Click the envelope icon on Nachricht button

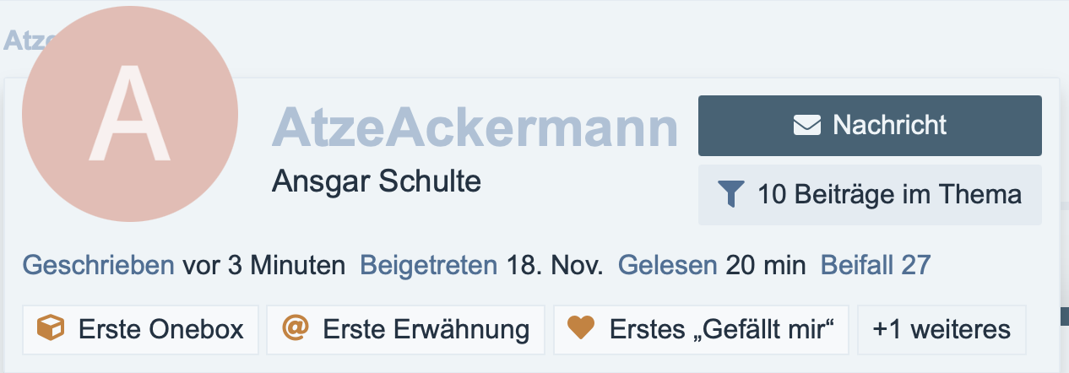807,126
